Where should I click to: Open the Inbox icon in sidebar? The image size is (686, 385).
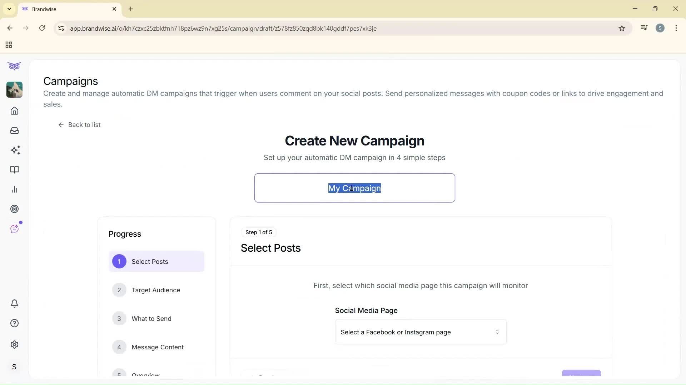(x=14, y=130)
